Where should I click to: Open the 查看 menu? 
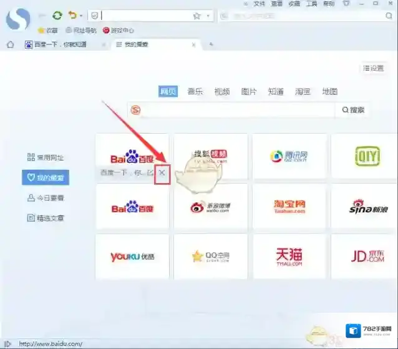(276, 4)
